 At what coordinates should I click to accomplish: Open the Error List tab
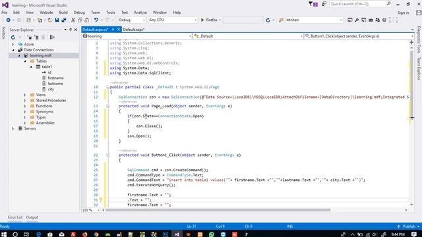click(15, 217)
